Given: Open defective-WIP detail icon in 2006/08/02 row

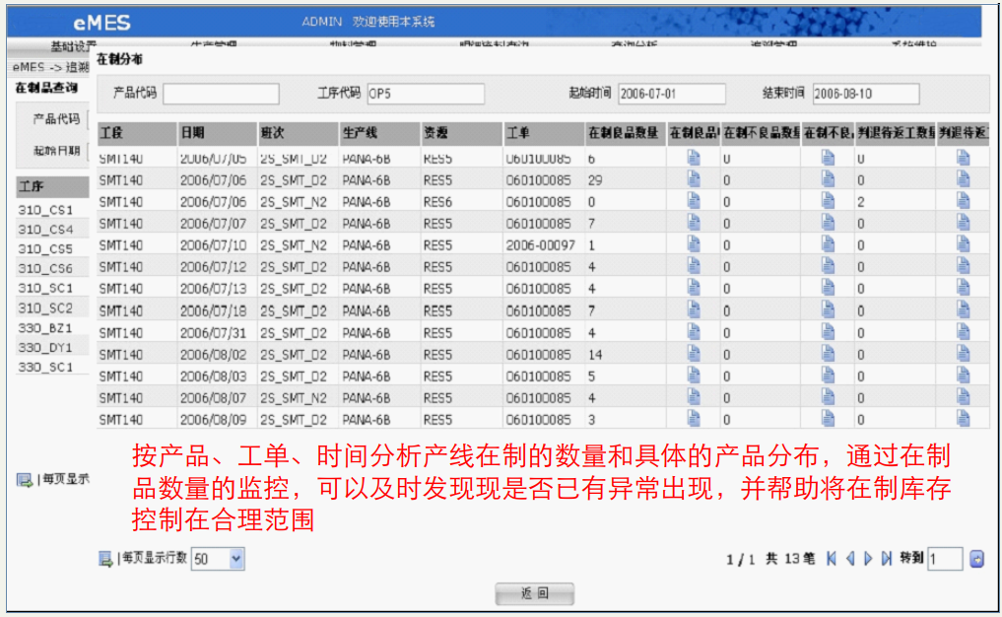Looking at the screenshot, I should coord(828,354).
